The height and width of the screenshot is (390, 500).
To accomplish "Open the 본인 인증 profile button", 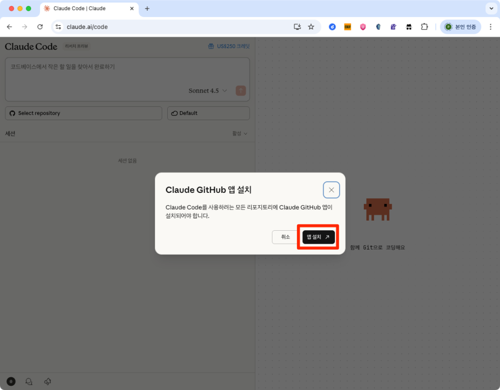I will click(460, 27).
